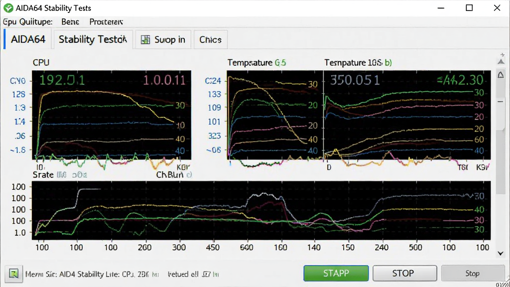Click the C24 axis label on temperature graph
Viewport: 510px width, 287px height.
point(213,81)
